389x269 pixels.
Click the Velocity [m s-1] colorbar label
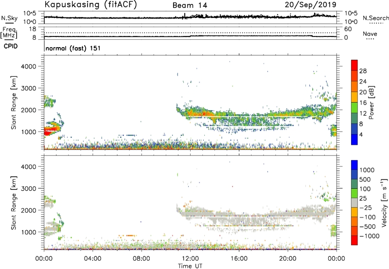384,202
